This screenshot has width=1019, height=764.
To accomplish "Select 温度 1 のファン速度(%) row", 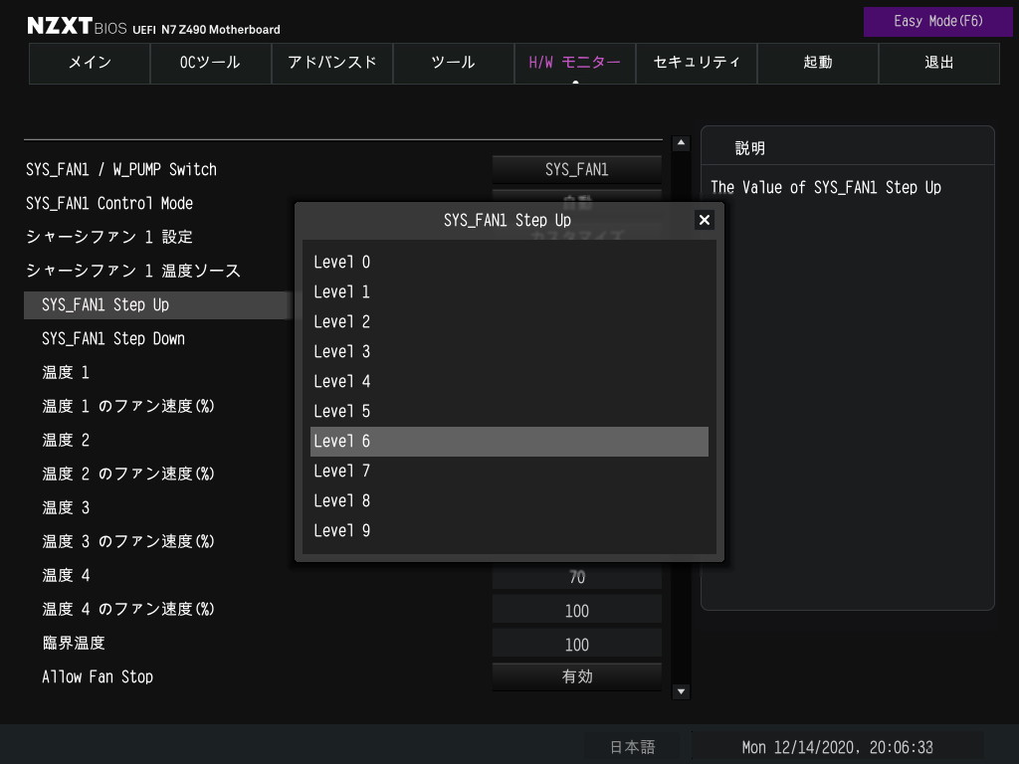I will [128, 407].
